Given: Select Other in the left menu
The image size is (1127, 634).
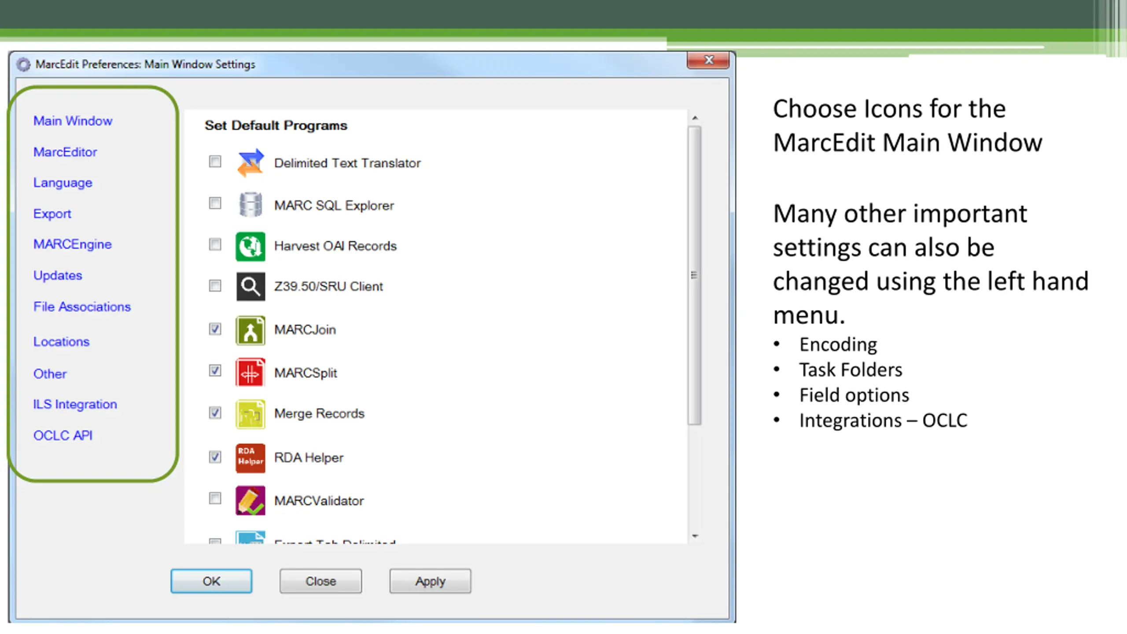Looking at the screenshot, I should 50,374.
